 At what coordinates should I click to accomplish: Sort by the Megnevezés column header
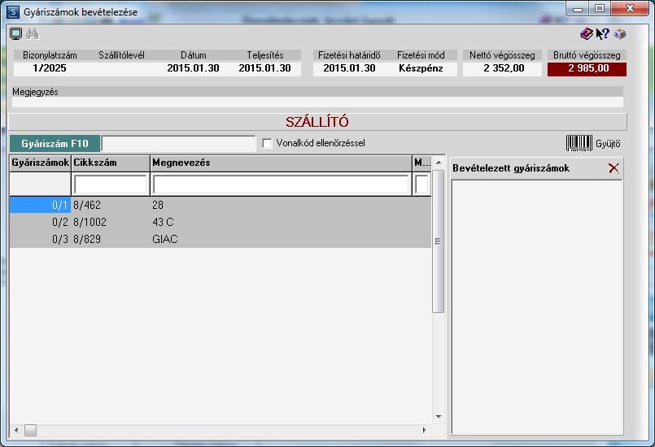281,163
